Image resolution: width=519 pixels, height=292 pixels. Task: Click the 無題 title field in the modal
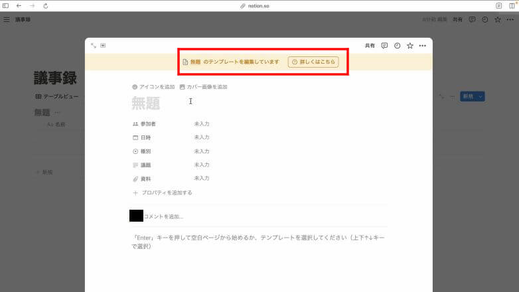146,103
